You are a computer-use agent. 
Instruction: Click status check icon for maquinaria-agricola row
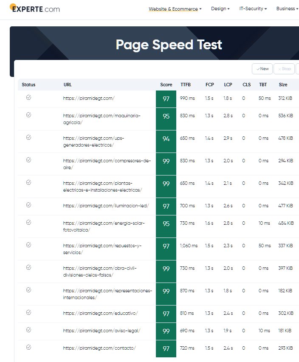point(28,115)
